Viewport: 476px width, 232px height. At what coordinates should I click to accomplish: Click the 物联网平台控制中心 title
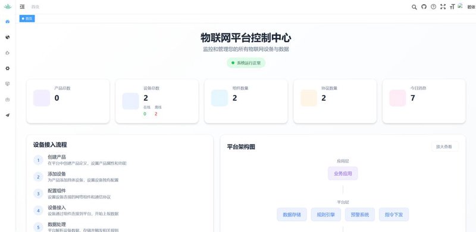coord(246,38)
